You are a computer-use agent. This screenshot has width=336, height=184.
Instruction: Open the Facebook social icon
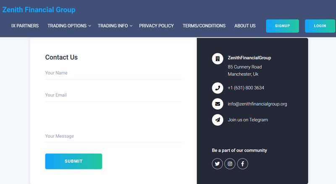point(243,164)
